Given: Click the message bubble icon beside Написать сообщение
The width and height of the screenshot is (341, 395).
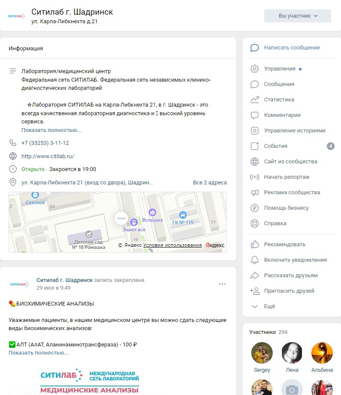Looking at the screenshot, I should pos(254,48).
